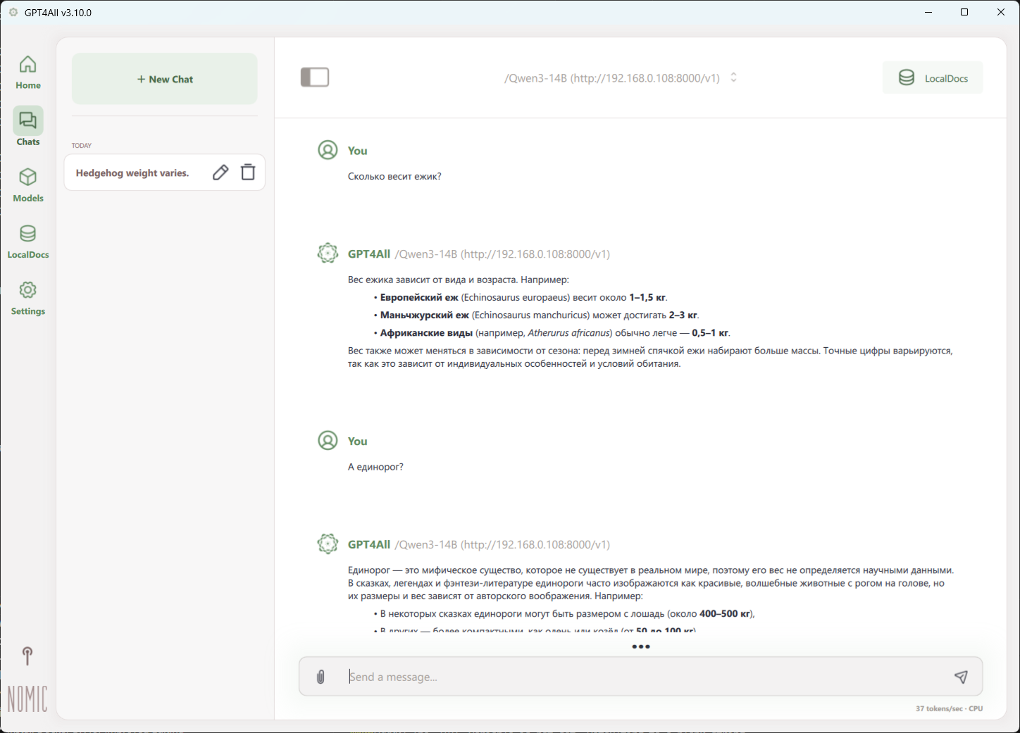Click the 'Европейский еж' bullet line
The image size is (1020, 733).
(x=521, y=297)
